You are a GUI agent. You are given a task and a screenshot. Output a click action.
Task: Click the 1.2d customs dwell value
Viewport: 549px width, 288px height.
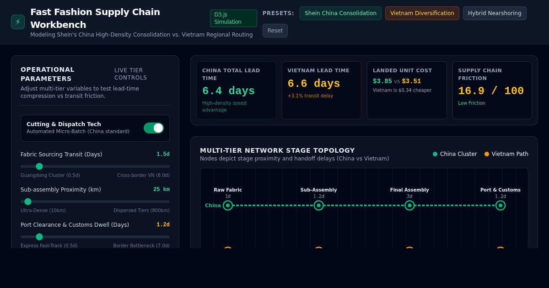[x=163, y=225]
